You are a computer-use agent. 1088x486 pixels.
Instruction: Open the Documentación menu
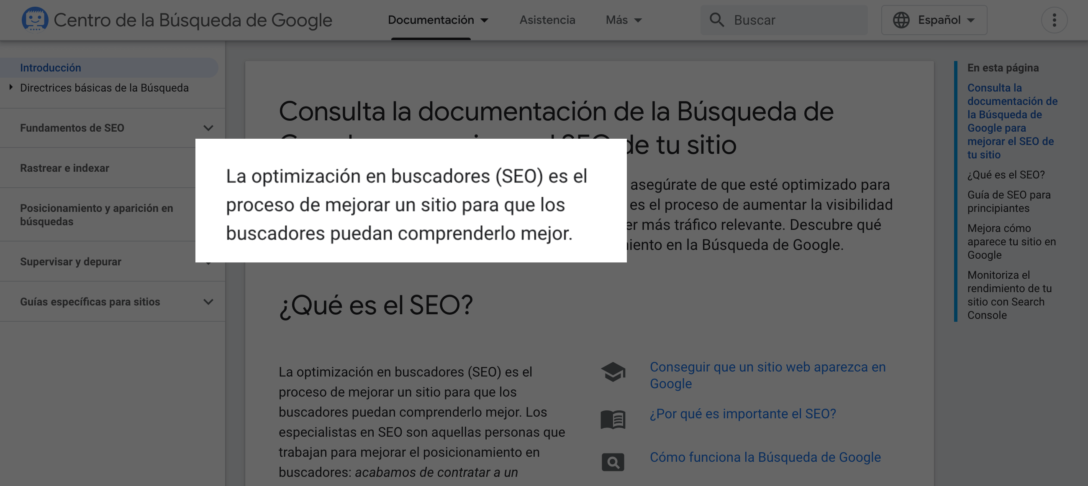click(x=438, y=20)
